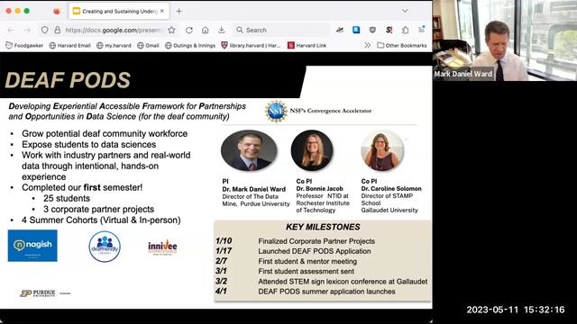Click the nagish logo on the slide
Screen dimensions: 577x324
(32, 246)
